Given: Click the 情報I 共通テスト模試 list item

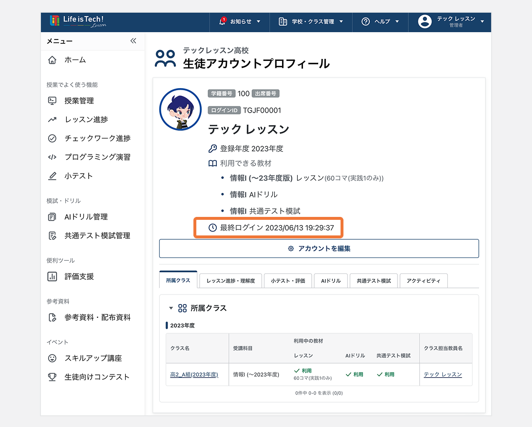Looking at the screenshot, I should pos(265,211).
